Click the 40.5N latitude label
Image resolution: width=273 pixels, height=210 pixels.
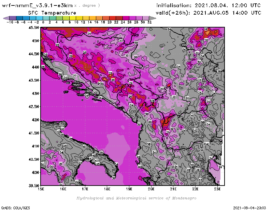[33, 159]
